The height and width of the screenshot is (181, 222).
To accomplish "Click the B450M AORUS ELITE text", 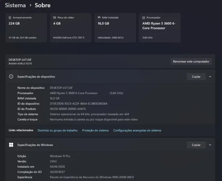I will (20, 64).
